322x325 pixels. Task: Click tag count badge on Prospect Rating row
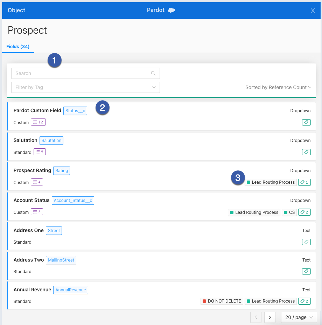point(304,182)
